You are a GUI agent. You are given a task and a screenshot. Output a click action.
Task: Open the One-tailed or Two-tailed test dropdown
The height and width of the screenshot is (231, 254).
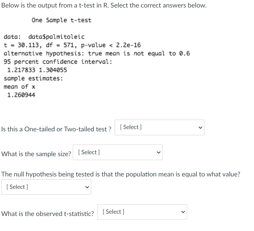[x=159, y=127]
